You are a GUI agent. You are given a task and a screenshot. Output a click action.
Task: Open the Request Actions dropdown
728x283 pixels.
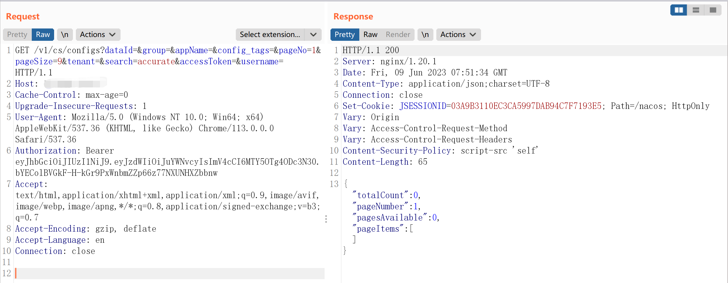(98, 35)
